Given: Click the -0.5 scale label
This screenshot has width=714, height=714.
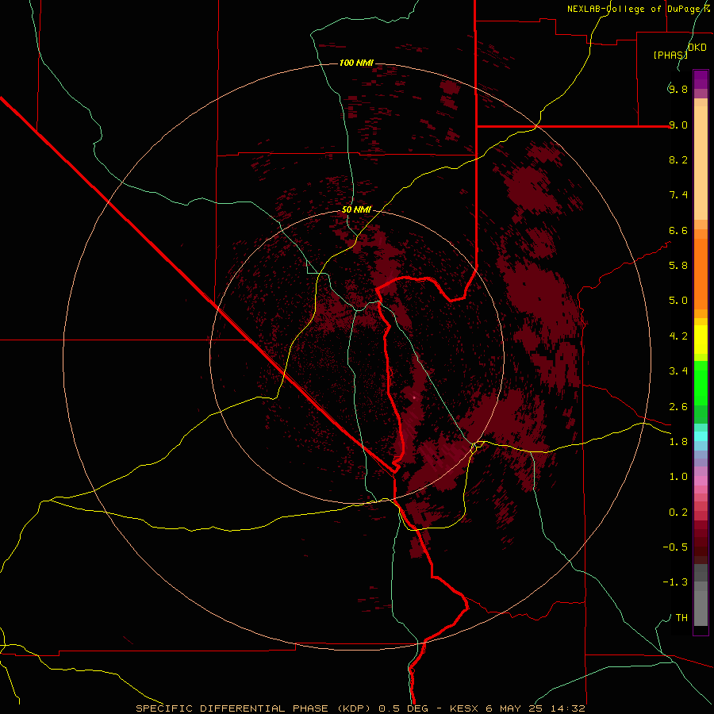Looking at the screenshot, I should [675, 547].
